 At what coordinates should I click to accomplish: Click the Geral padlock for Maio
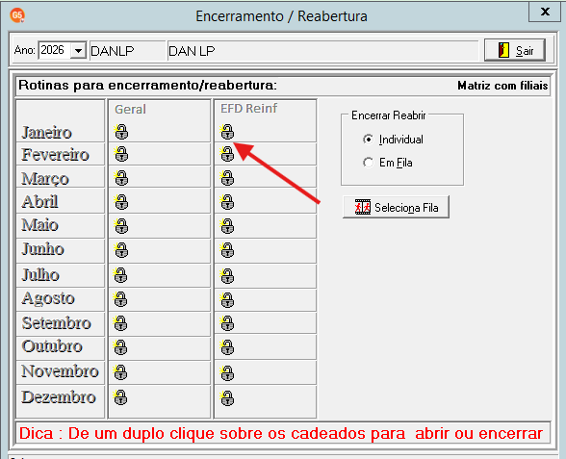(x=121, y=226)
